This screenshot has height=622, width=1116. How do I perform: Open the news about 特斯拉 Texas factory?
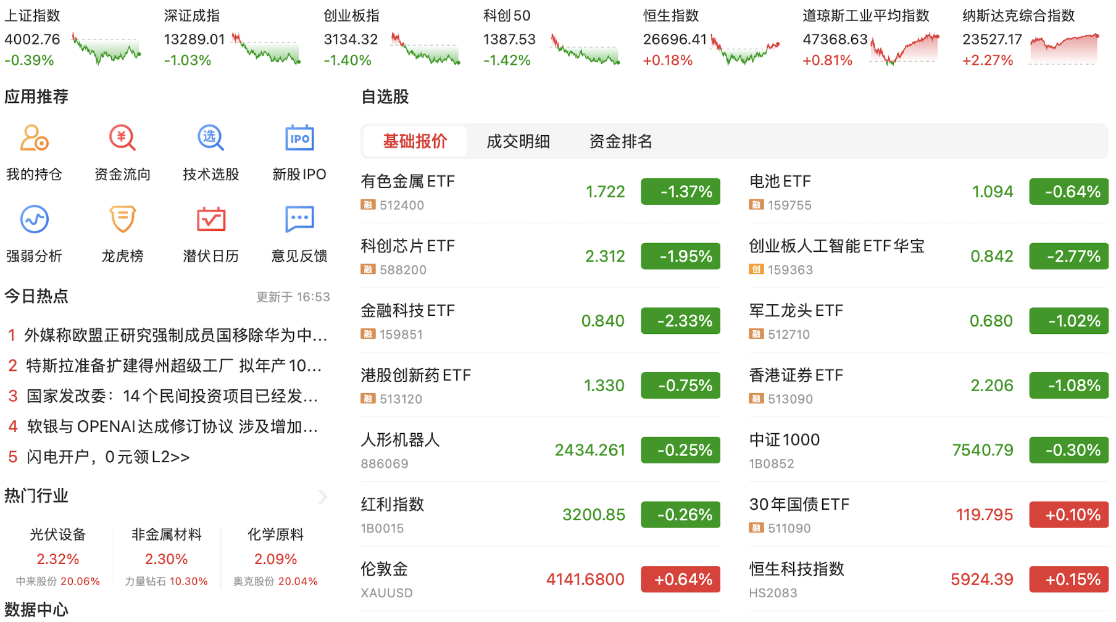click(x=173, y=366)
